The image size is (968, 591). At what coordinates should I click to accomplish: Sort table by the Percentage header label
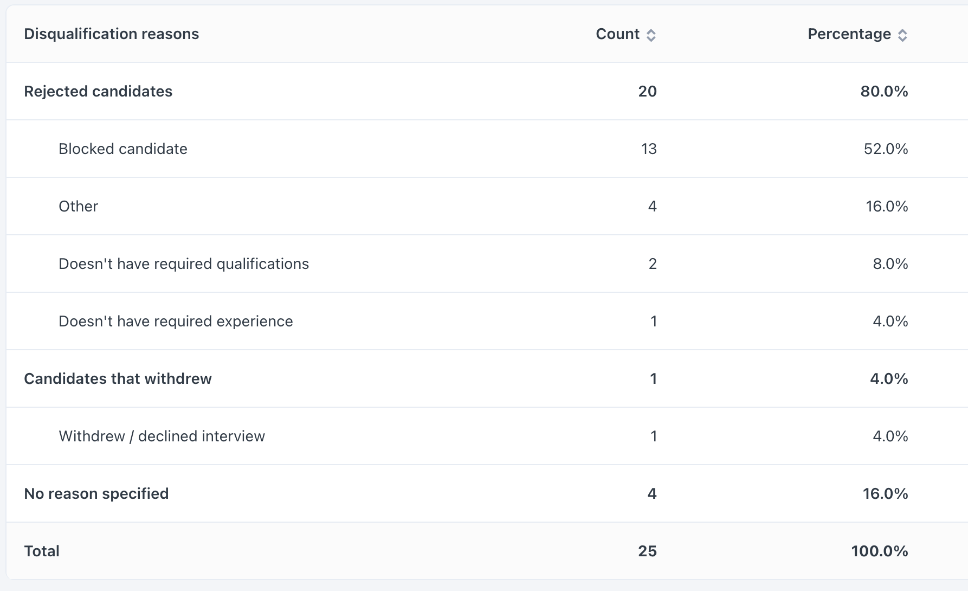[849, 34]
